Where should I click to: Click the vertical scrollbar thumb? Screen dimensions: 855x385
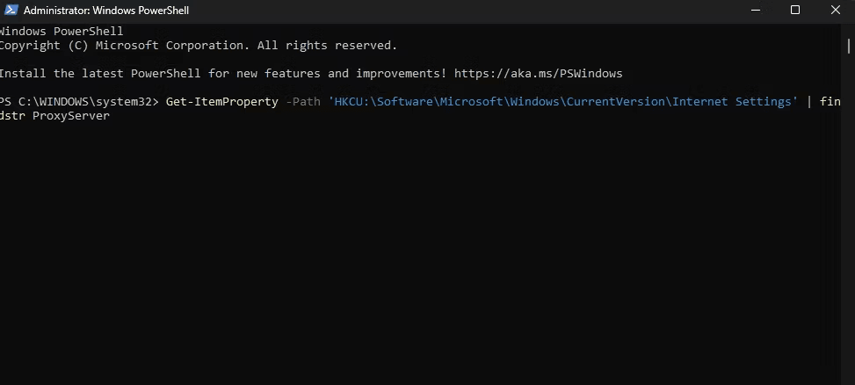pos(849,45)
